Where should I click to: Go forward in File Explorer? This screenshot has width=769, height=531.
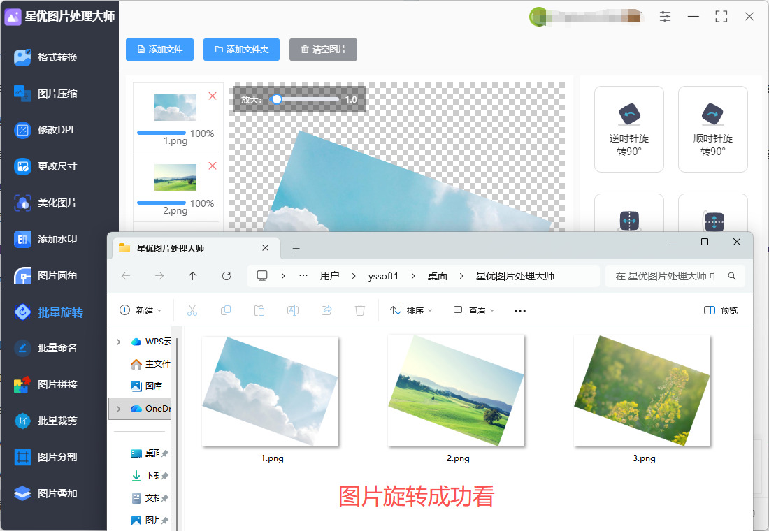click(159, 276)
